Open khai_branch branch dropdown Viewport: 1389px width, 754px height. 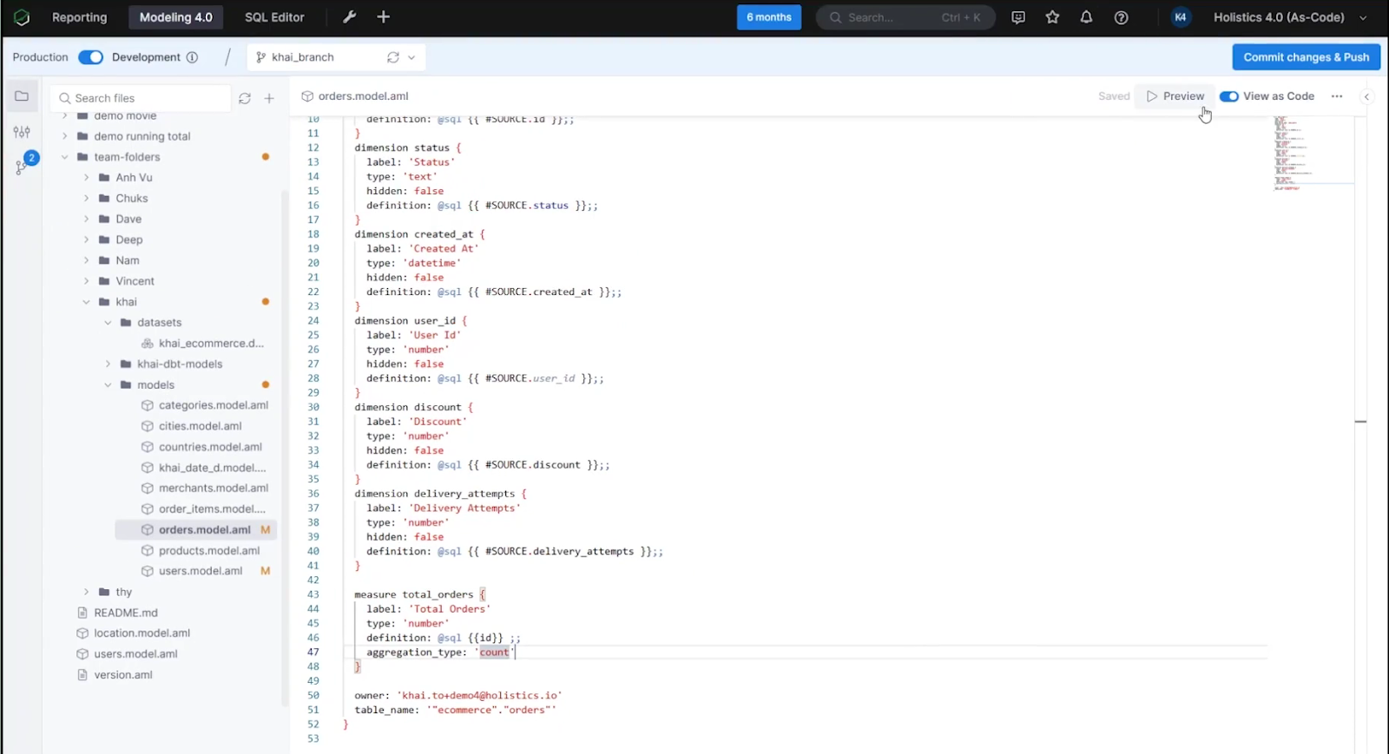click(337, 57)
